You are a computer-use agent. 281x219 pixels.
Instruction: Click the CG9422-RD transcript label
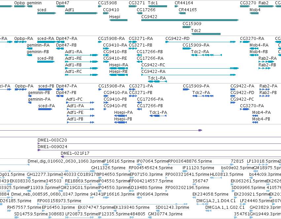coord(177,39)
